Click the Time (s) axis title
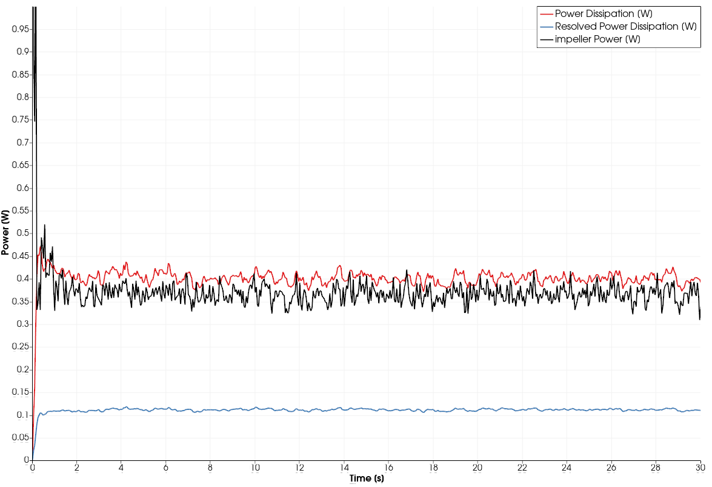Viewport: 712px width, 487px height. [367, 479]
